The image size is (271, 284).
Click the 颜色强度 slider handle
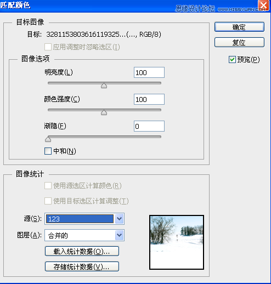[x=104, y=112]
